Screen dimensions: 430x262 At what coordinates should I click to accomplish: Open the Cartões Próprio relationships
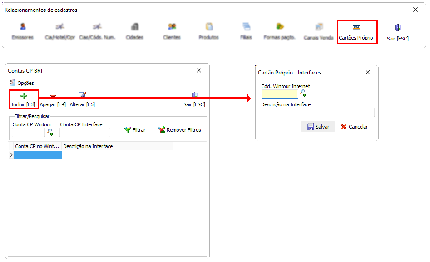click(356, 32)
